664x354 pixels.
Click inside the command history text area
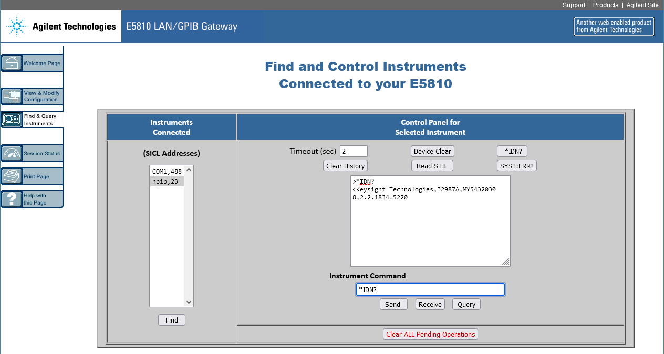pos(430,221)
